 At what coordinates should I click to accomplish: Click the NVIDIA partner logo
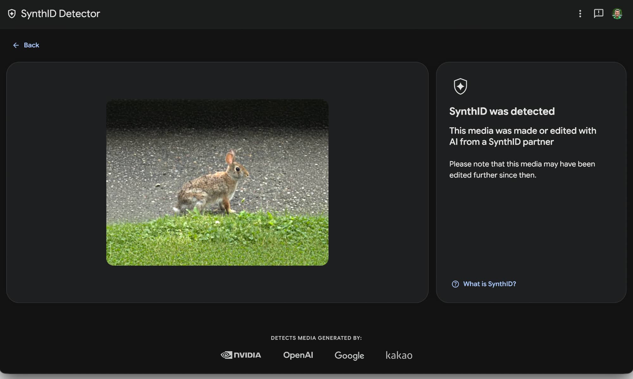point(241,355)
